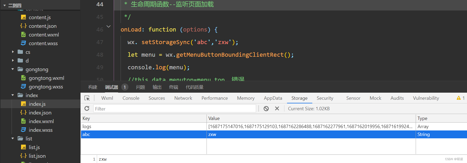Click the content.wxss file icon
Viewport: 467px width, 163px height.
coord(23,43)
